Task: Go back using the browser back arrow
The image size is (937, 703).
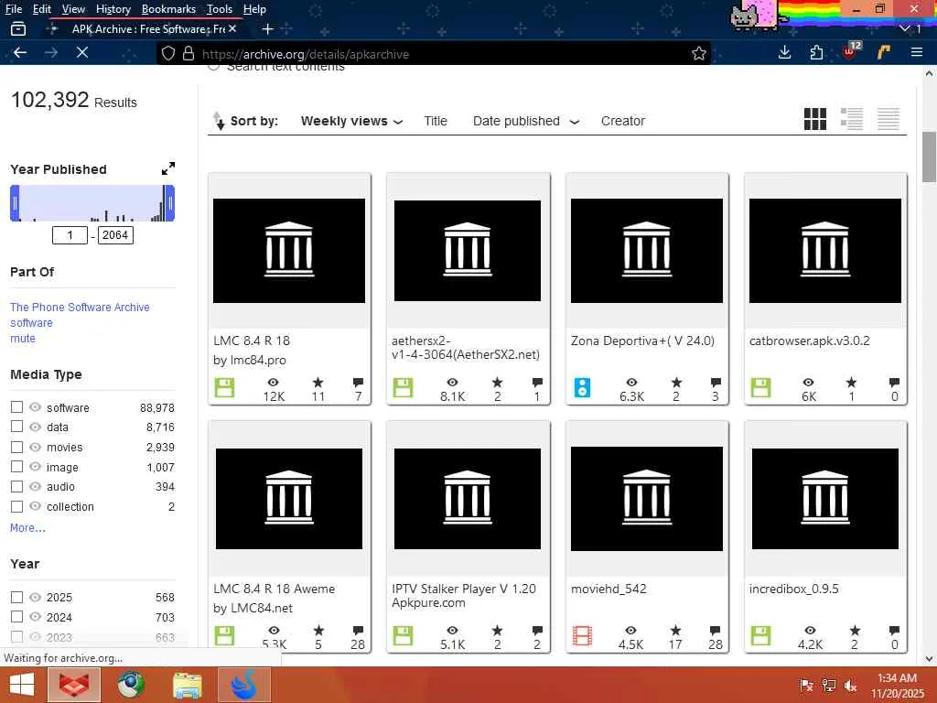Action: 20,52
